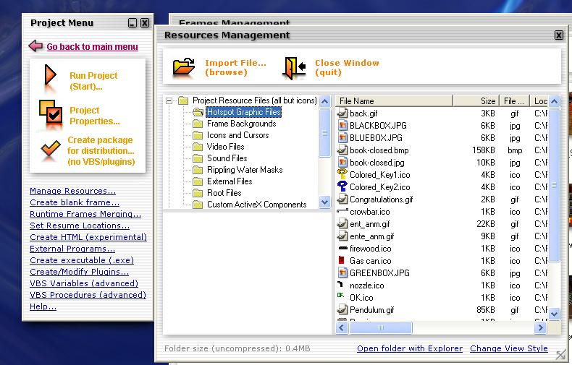The image size is (572, 365).
Task: Click the file list horizontal scroll-right arrow
Action: point(540,328)
